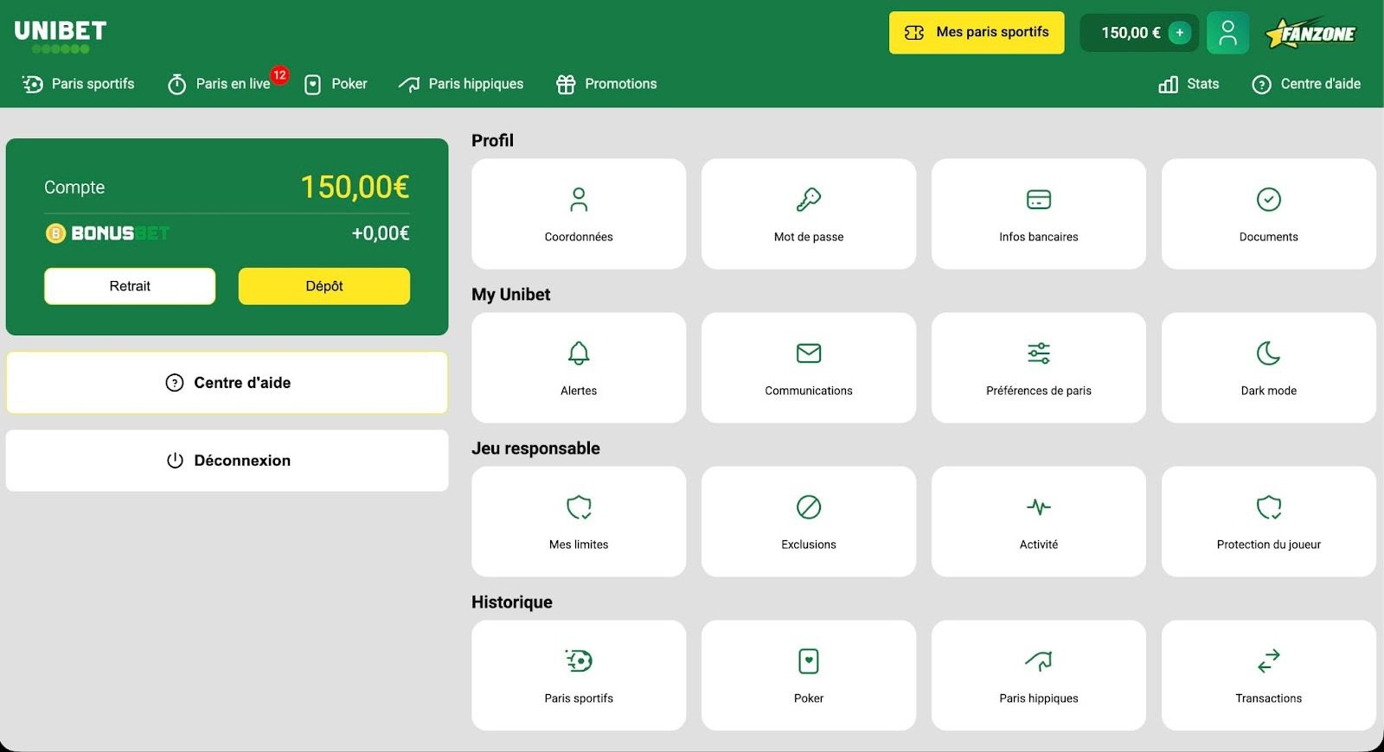Click the Infos bancaires card icon
The image size is (1384, 752).
(1039, 200)
